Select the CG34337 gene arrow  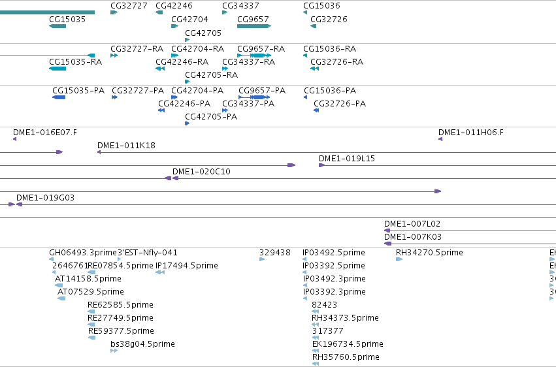[x=225, y=12]
